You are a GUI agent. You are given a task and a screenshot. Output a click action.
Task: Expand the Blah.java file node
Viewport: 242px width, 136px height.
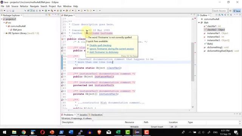[9, 30]
